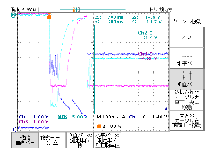Screen dimensions: 210x152
Task: Click the 5.00 V Ch2 scale value
Action: click(x=80, y=117)
